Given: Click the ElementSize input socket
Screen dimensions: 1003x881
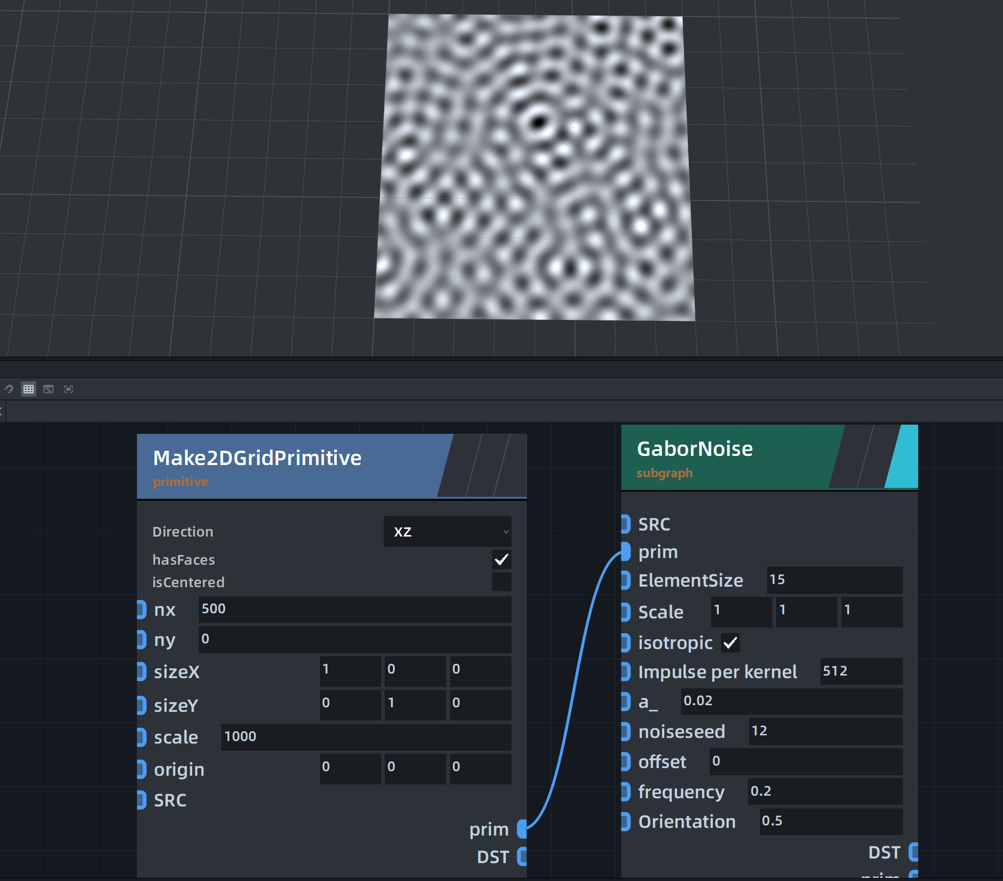Looking at the screenshot, I should (626, 580).
